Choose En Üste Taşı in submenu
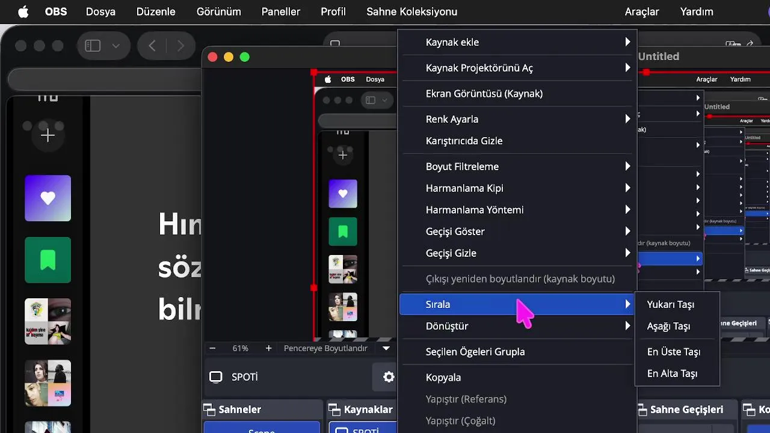 point(677,352)
